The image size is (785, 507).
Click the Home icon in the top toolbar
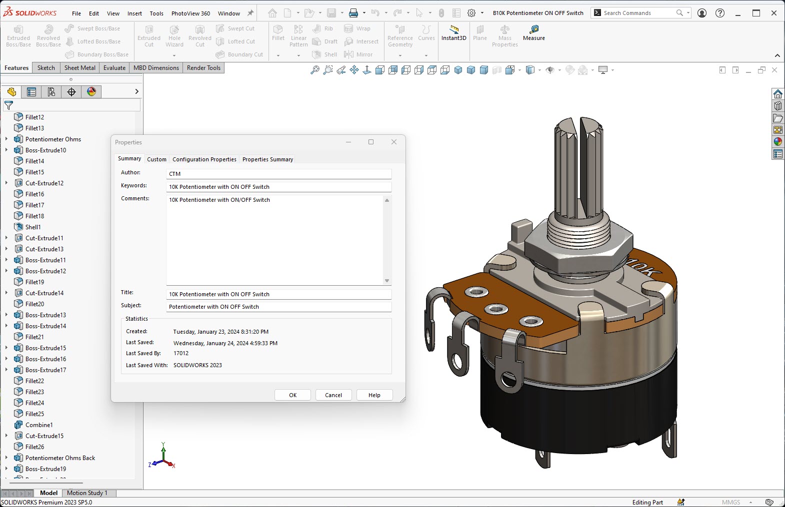272,13
